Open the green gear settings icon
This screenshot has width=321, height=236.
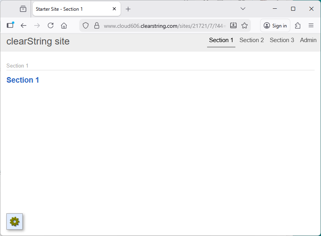tap(15, 222)
